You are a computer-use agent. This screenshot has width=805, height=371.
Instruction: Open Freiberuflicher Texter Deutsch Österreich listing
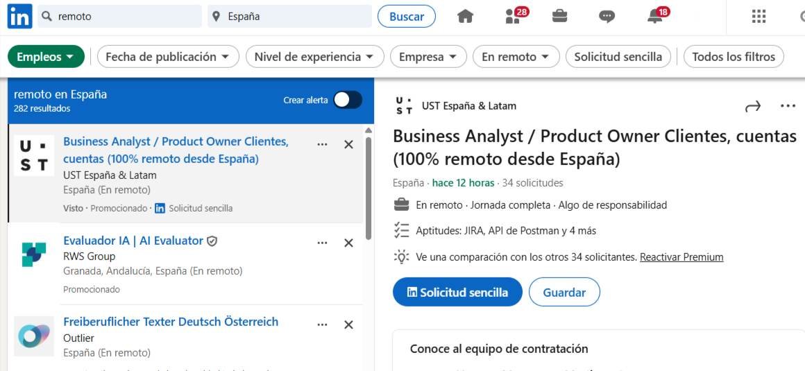tap(171, 322)
